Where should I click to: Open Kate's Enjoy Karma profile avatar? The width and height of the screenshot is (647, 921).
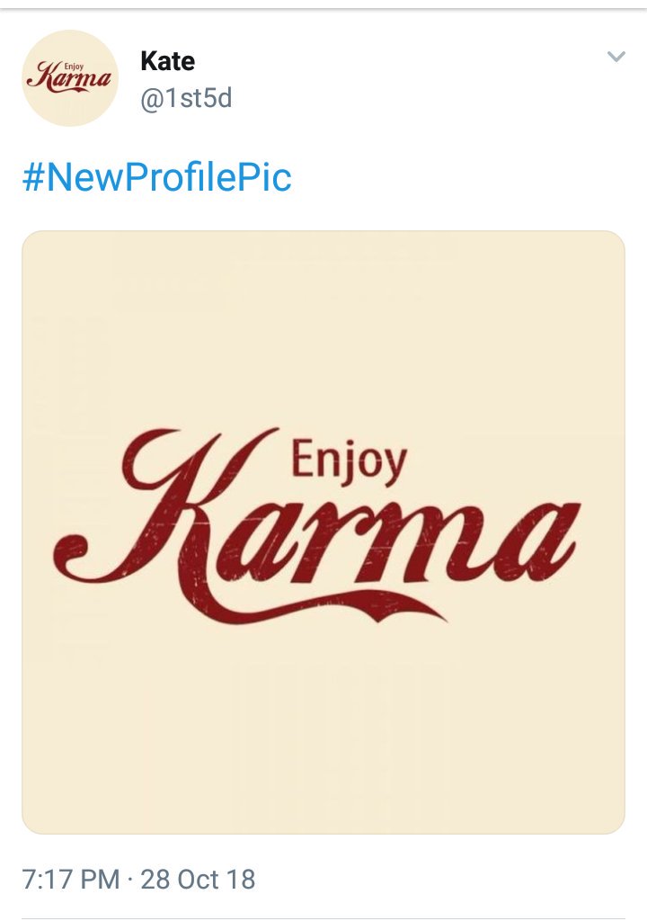69,78
